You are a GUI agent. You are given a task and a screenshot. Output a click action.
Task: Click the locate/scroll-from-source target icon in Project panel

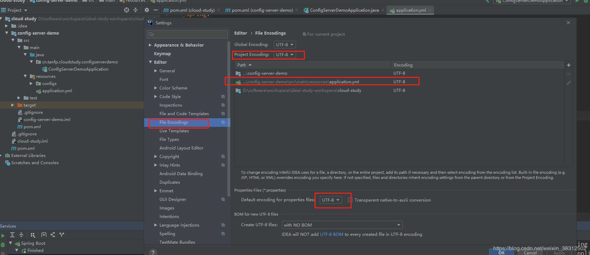(x=127, y=10)
